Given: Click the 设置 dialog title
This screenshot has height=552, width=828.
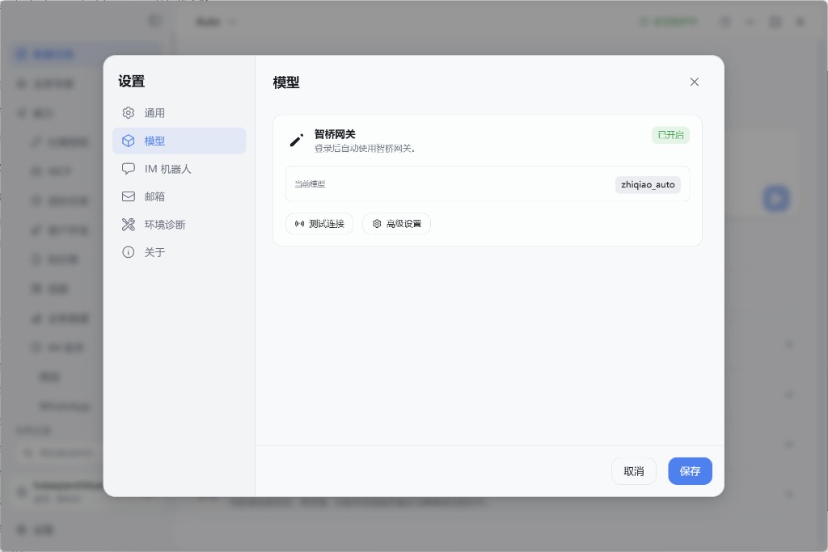Looking at the screenshot, I should [132, 82].
